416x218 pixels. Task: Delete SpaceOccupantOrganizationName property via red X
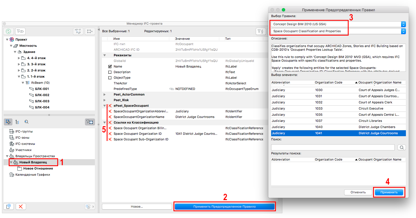click(110, 117)
